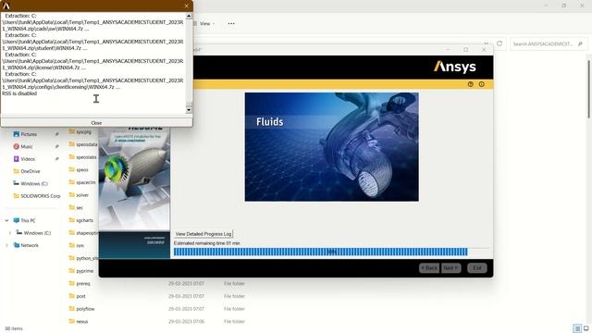Maximize the Ansys installer window

click(x=466, y=49)
